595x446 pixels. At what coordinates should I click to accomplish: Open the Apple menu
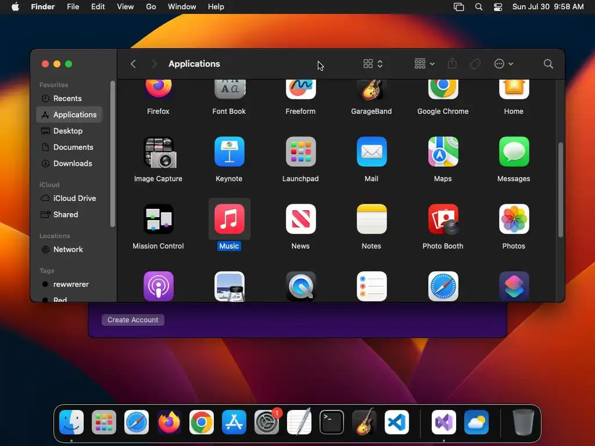(x=15, y=7)
